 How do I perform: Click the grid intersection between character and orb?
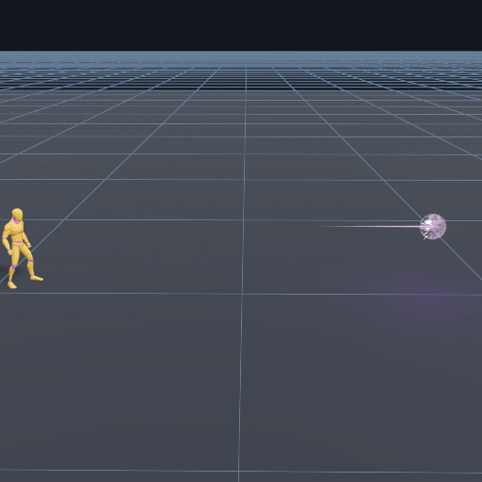244,220
